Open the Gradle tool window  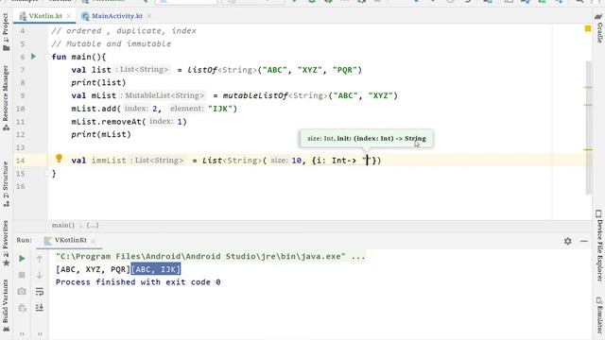(x=599, y=28)
